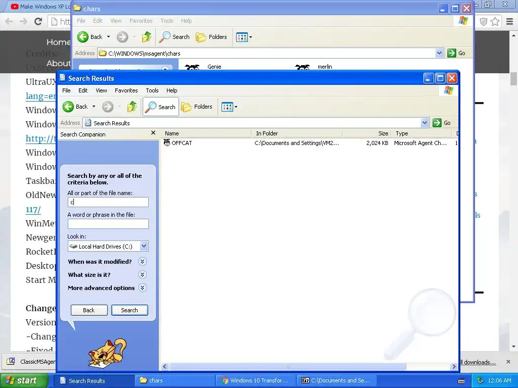Click word or phrase in file field

tap(108, 224)
